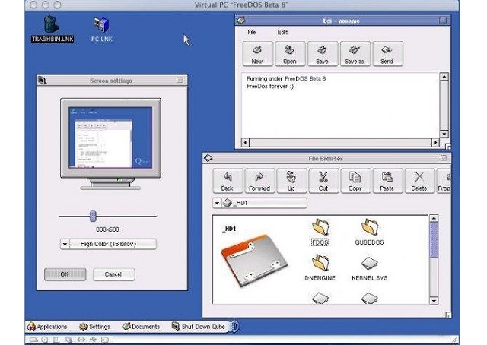487x345 pixels.
Task: Click the Edit horizontal scroll left arrow
Action: (245, 142)
